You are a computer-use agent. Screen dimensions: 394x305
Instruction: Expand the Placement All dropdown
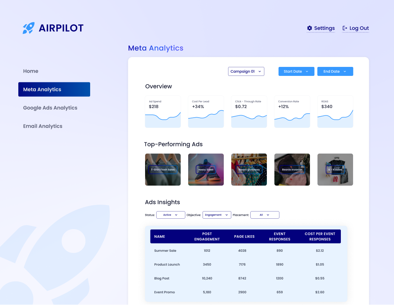tap(265, 215)
